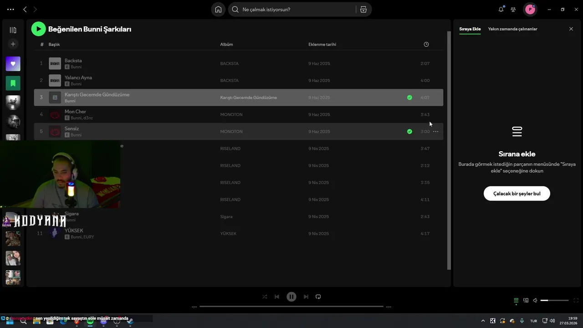Screen dimensions: 583x328
Task: Open Sigara album link
Action: pyautogui.click(x=226, y=217)
